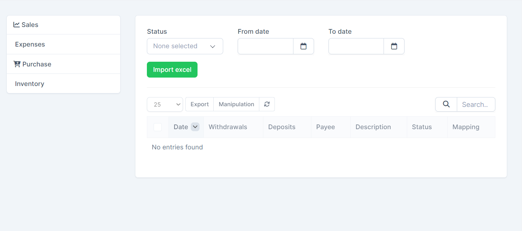Click the Deposits column header
The image size is (522, 231).
click(282, 127)
